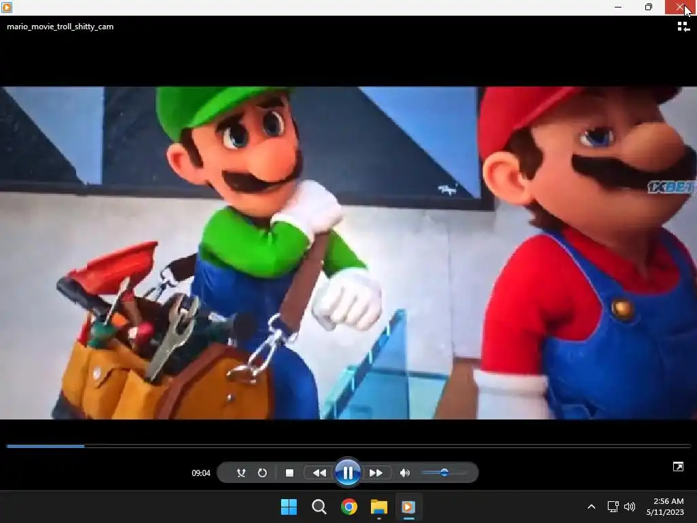Open the system volume tray icon
This screenshot has height=523, width=697.
630,507
